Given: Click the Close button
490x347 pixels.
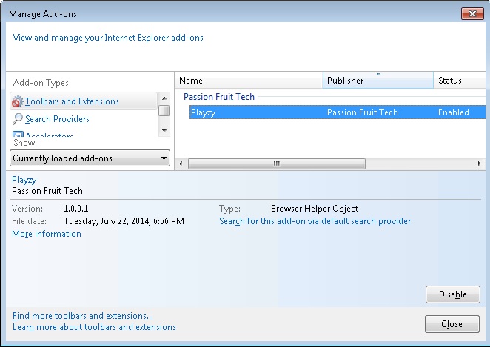Looking at the screenshot, I should click(x=452, y=324).
